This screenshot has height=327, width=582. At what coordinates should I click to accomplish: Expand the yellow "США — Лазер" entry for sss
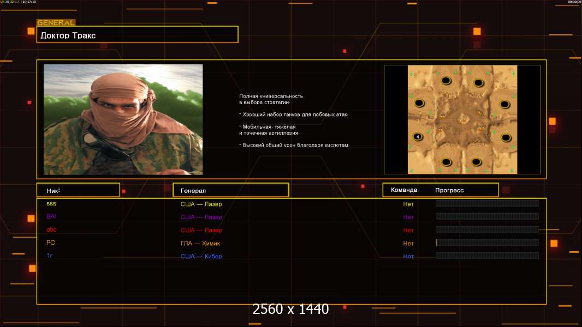(201, 204)
